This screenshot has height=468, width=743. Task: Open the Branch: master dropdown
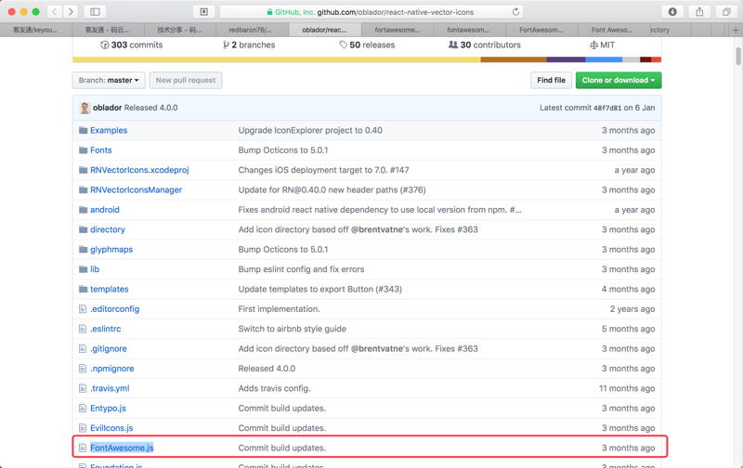tap(109, 81)
